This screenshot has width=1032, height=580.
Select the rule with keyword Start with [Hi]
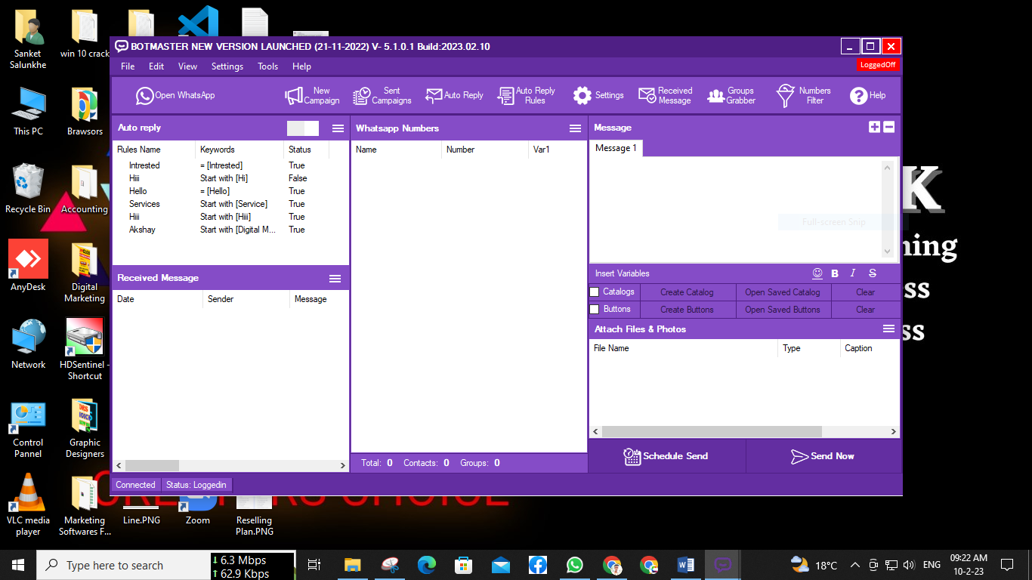coord(222,178)
